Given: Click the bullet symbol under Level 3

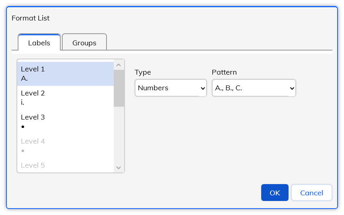Looking at the screenshot, I should 23,127.
